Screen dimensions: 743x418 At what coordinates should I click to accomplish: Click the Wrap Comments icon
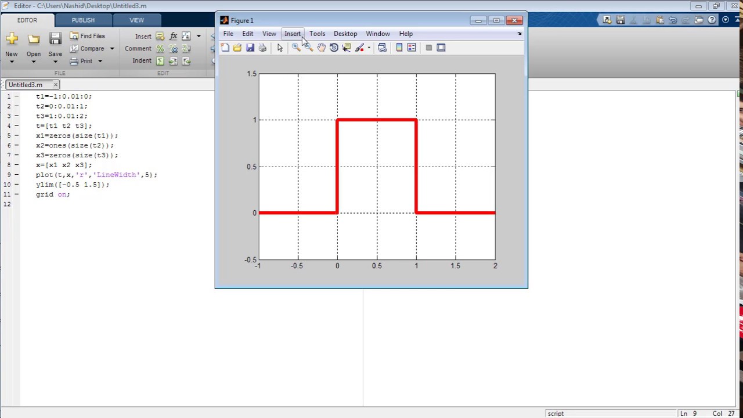[186, 49]
